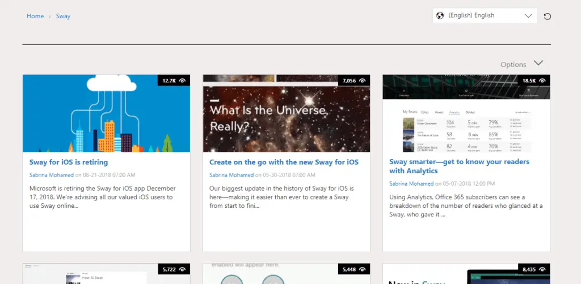The height and width of the screenshot is (284, 581).
Task: Click the 5,448 views eye icon
Action: tap(363, 269)
